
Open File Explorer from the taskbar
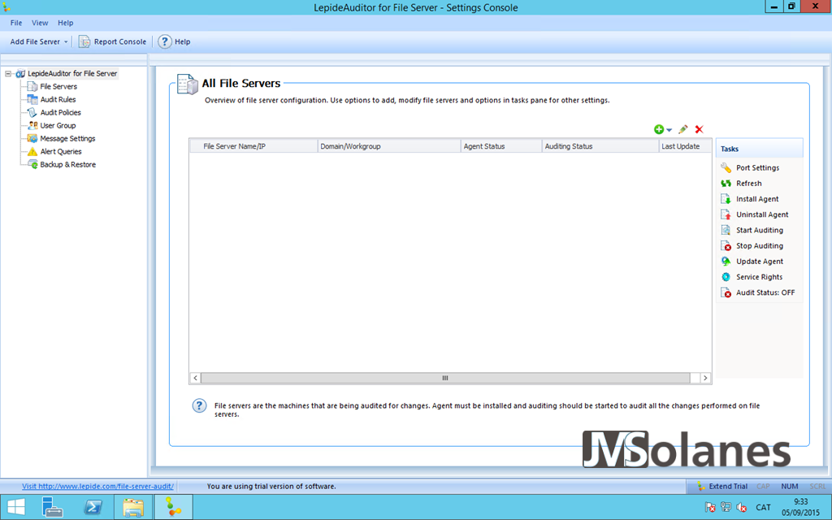133,507
